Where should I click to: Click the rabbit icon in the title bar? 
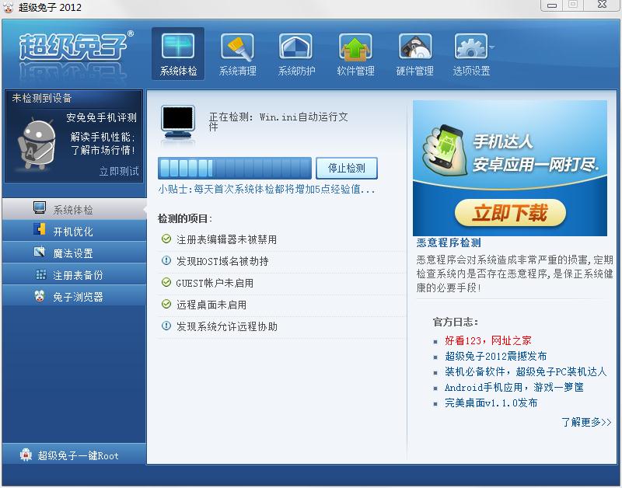[8, 8]
